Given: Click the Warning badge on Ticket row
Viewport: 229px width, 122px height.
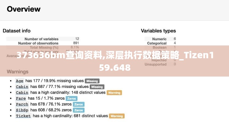Looking at the screenshot, I should click(117, 116).
